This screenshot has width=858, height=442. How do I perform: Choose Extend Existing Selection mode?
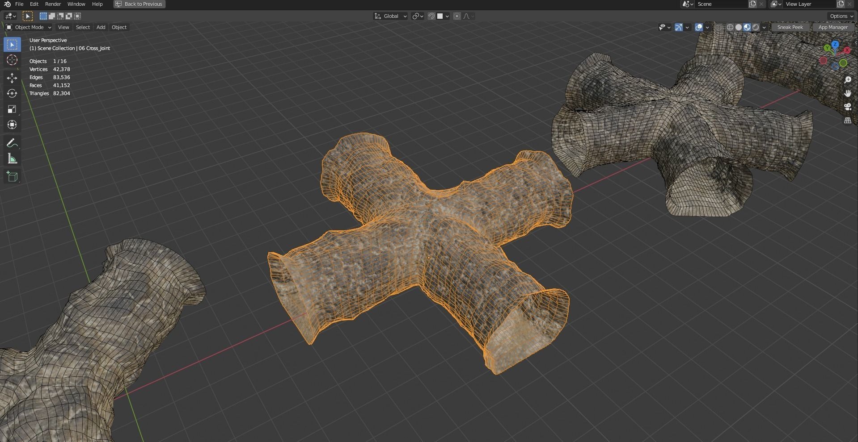[52, 16]
